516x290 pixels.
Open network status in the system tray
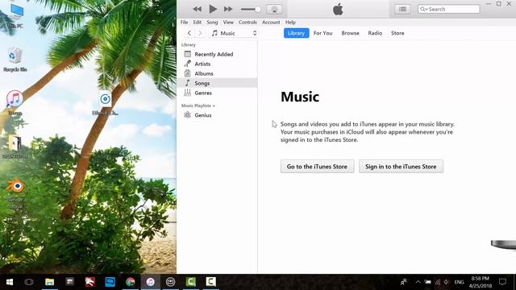tap(437, 282)
